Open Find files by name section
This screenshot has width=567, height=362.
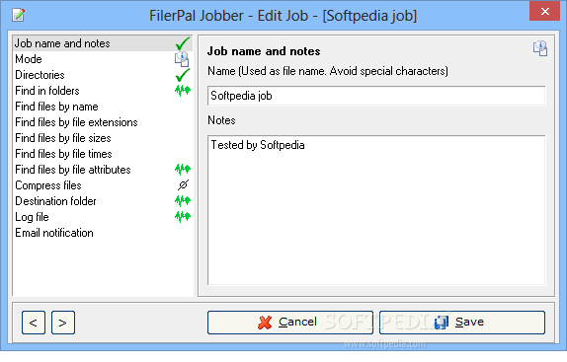[103, 107]
